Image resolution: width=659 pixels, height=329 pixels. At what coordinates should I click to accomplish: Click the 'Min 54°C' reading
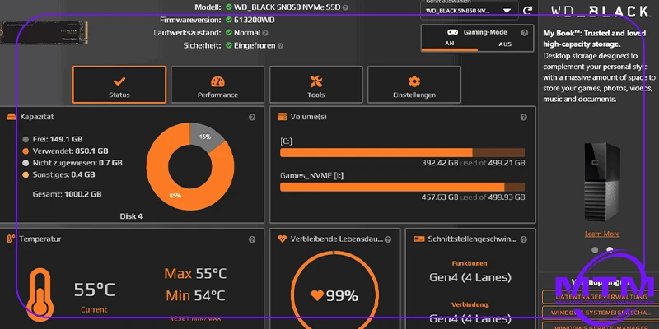pos(195,295)
